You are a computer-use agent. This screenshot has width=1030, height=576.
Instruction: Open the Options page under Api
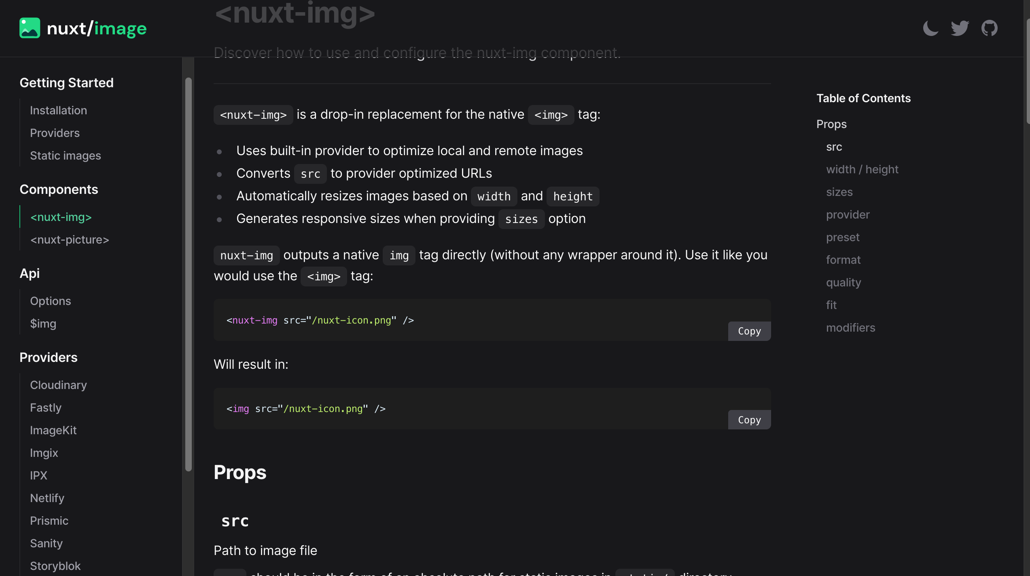tap(50, 301)
